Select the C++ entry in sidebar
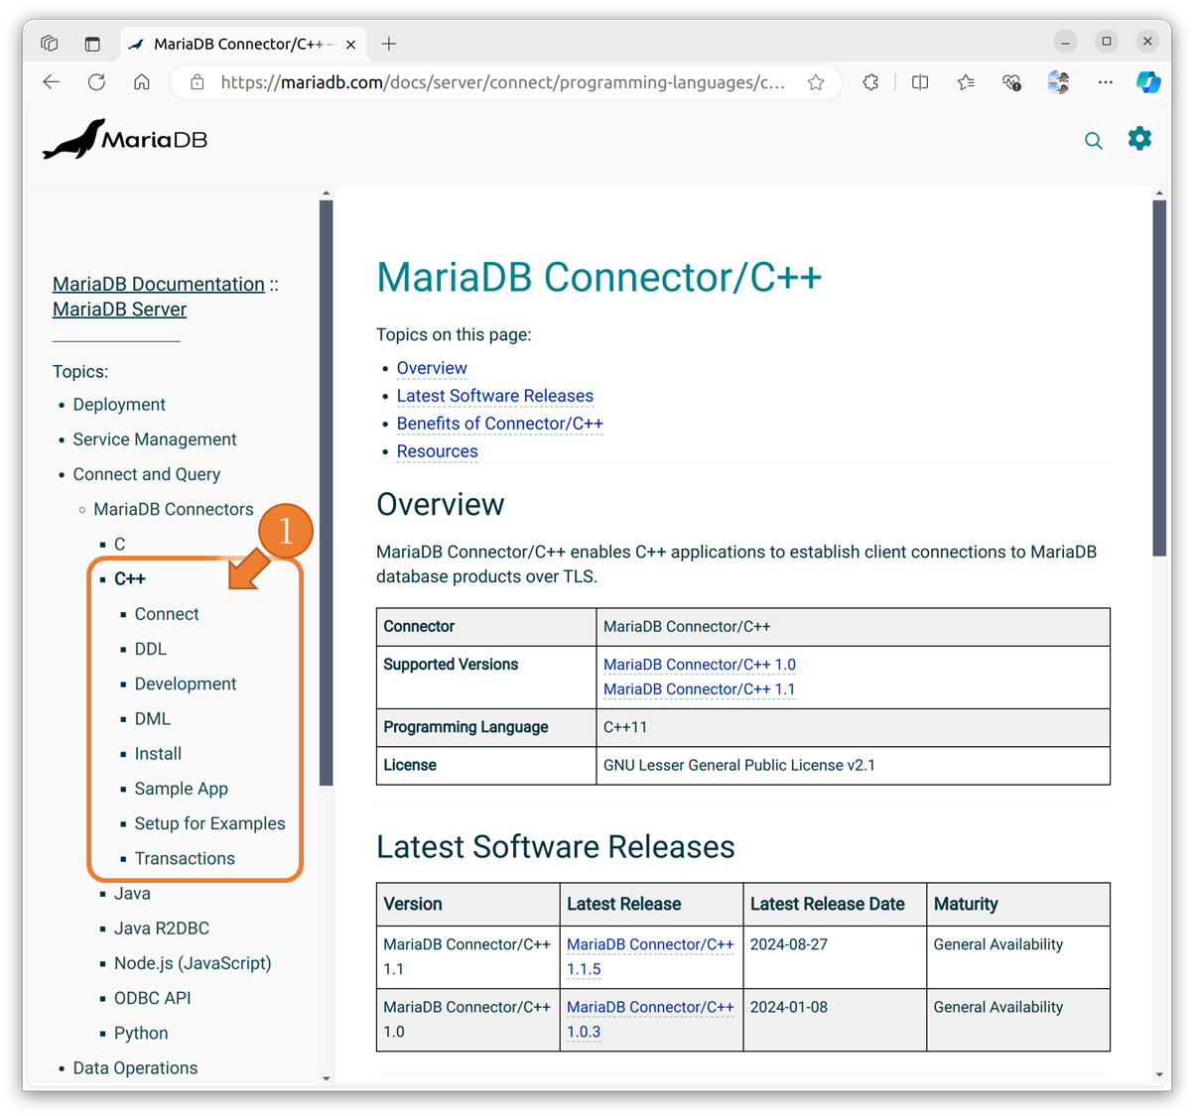This screenshot has width=1194, height=1116. click(x=130, y=578)
